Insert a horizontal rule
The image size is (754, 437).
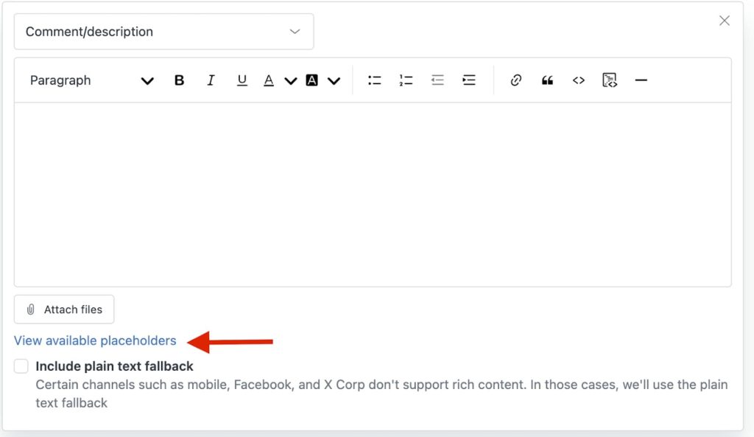pyautogui.click(x=641, y=80)
